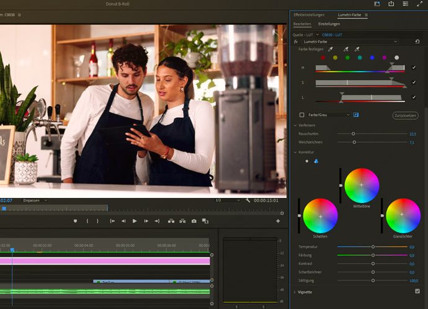Click the reset effect arrow icon
Image resolution: width=428 pixels, height=309 pixels.
(417, 42)
